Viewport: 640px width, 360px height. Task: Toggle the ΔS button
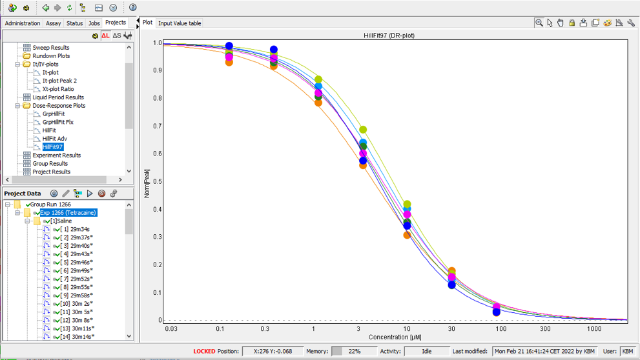pos(117,35)
